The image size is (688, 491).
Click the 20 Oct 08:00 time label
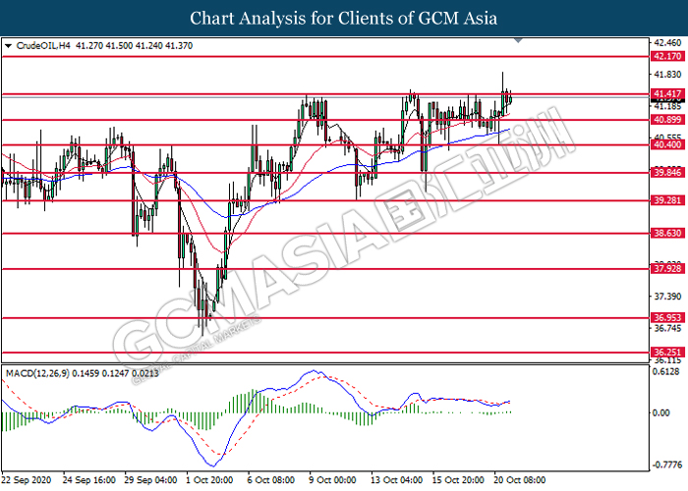point(520,480)
